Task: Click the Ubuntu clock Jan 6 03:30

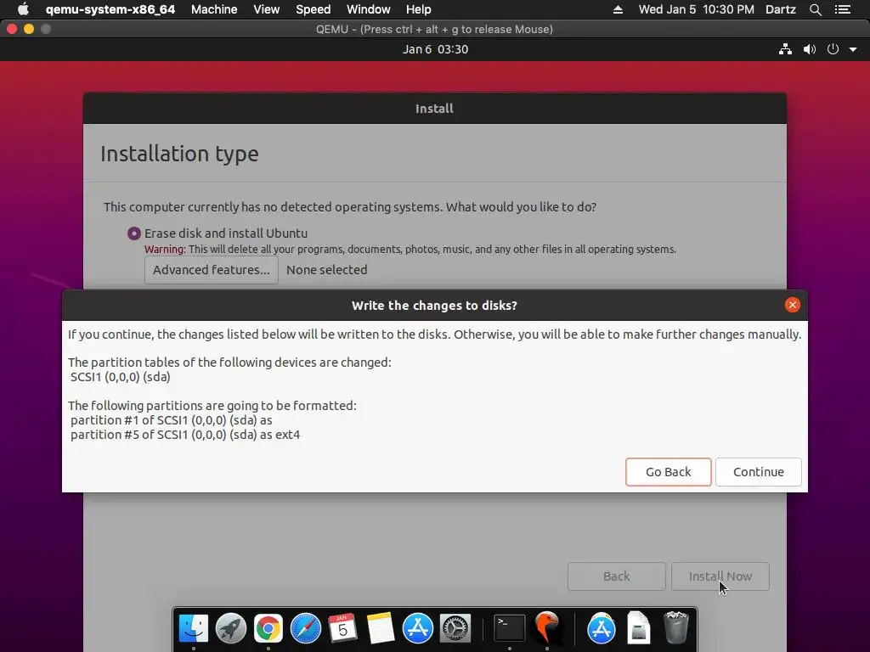Action: [436, 49]
